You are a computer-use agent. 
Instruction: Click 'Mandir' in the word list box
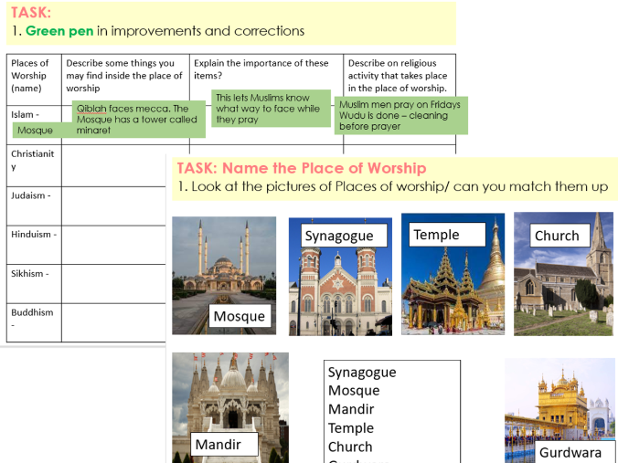pos(351,409)
